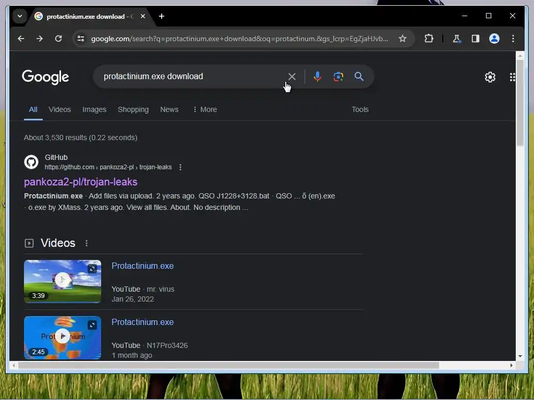Click the address bar URL
The image size is (534, 400).
click(239, 39)
